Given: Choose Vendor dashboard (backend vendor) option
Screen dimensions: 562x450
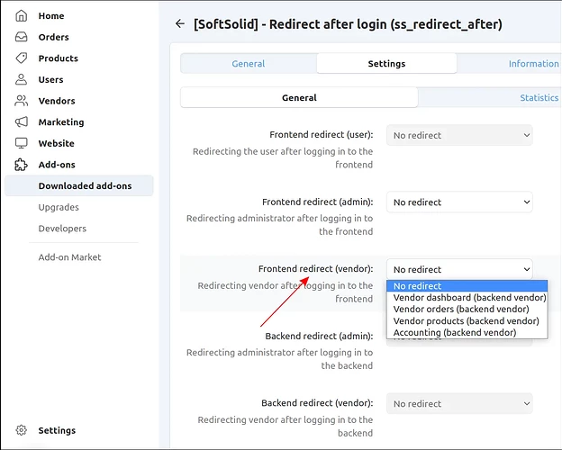Looking at the screenshot, I should pos(467,297).
